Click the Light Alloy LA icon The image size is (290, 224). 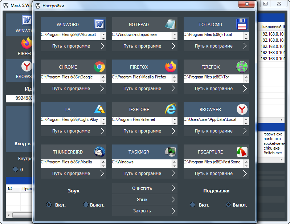click(99, 109)
